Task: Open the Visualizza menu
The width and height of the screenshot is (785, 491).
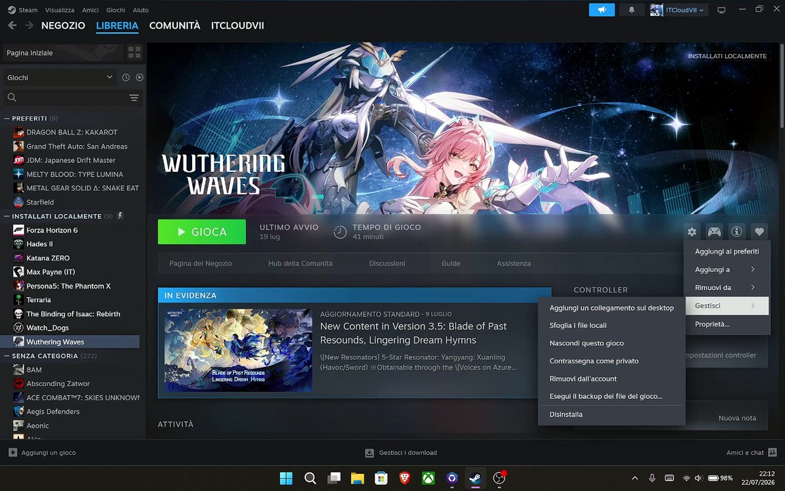Action: [59, 10]
